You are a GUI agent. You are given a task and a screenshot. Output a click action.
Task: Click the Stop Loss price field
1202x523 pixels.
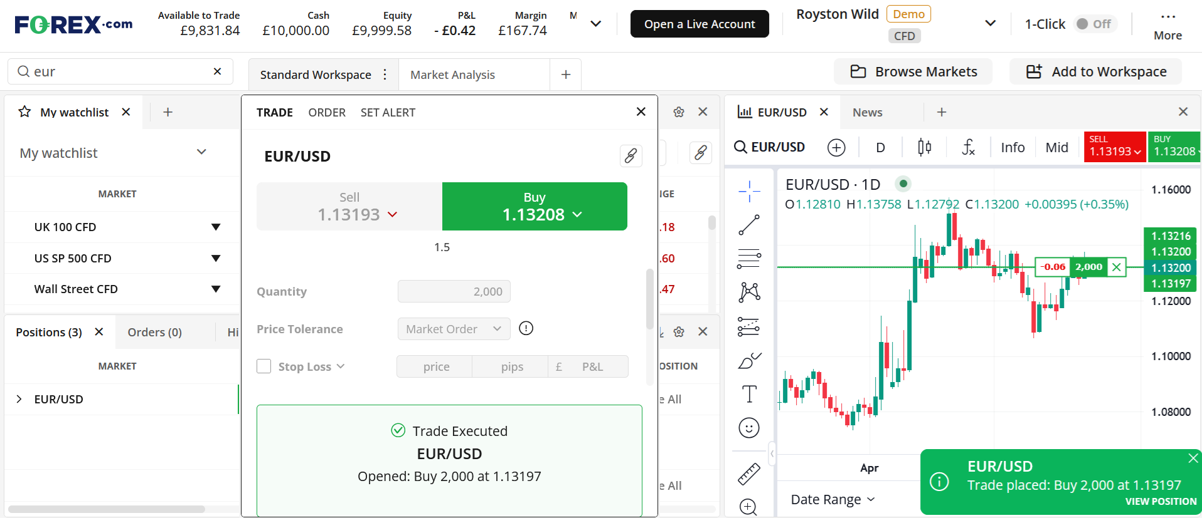[x=436, y=366]
